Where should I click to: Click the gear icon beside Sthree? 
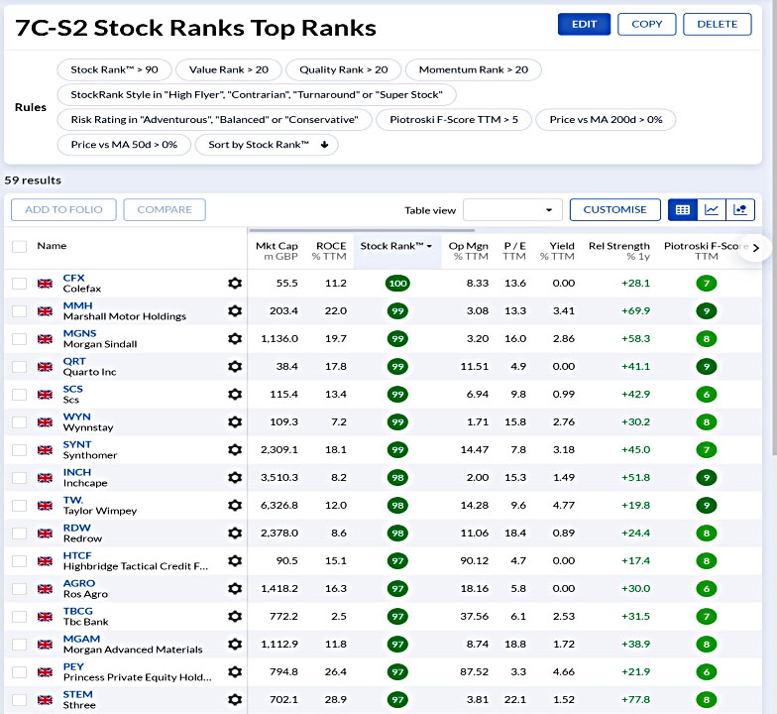(x=235, y=700)
